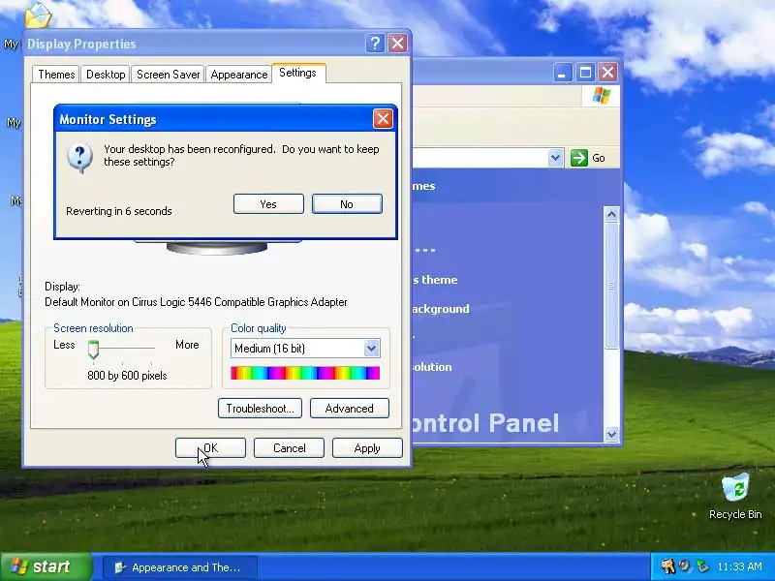This screenshot has height=581, width=775.
Task: Click the screen resolution slider thumb
Action: 93,349
